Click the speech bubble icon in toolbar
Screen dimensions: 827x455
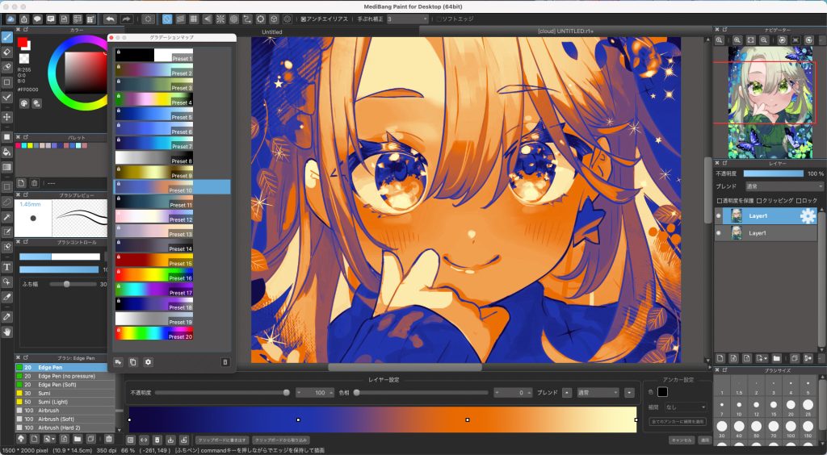[37, 19]
